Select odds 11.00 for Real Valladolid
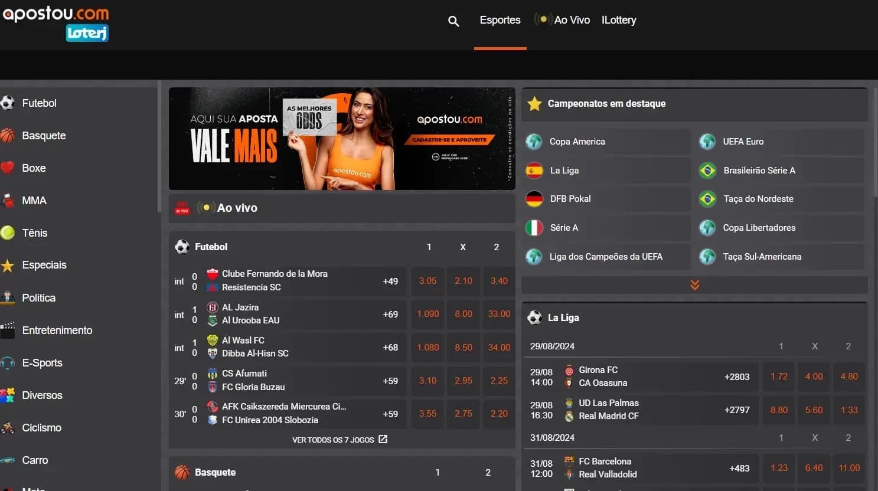Screen dimensions: 878x491 (849, 468)
